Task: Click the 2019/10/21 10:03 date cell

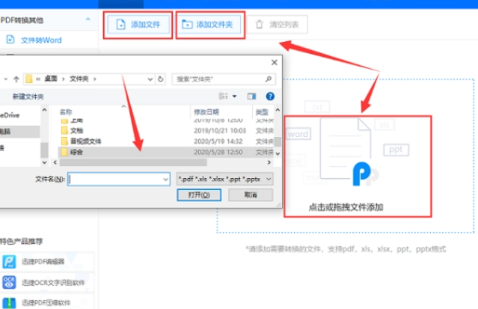Action: click(220, 131)
